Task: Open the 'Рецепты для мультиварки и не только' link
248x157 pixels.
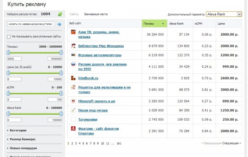Action: pos(104,90)
